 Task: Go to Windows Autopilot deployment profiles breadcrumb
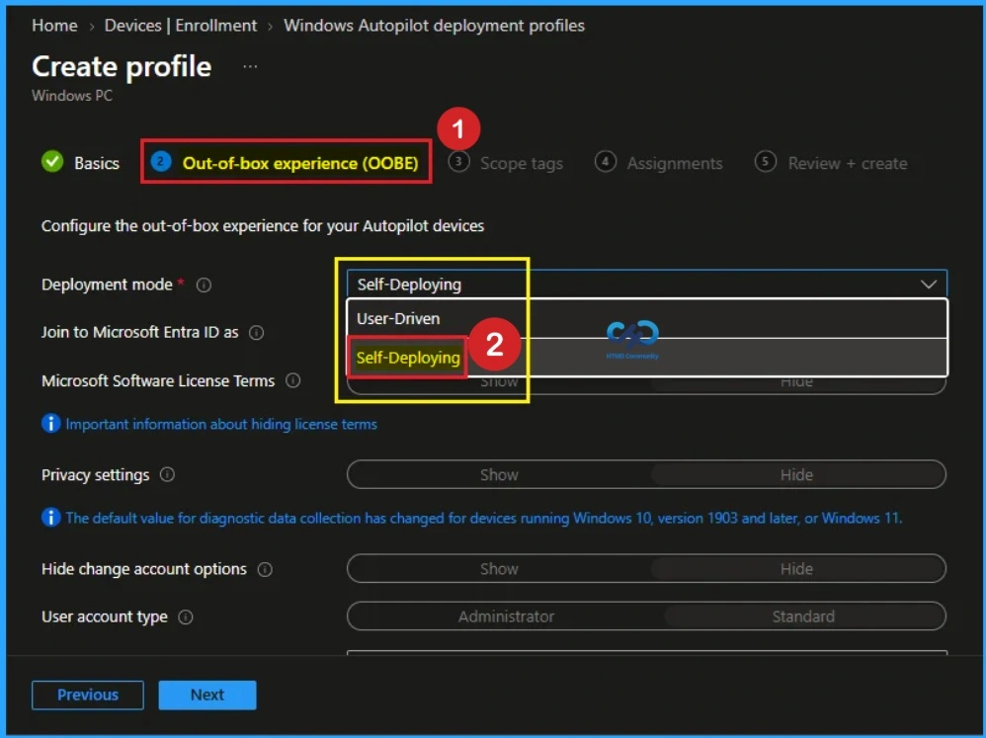coord(434,26)
